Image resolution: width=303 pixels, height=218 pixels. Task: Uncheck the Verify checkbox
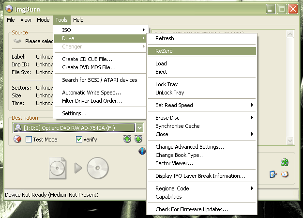(x=79, y=139)
